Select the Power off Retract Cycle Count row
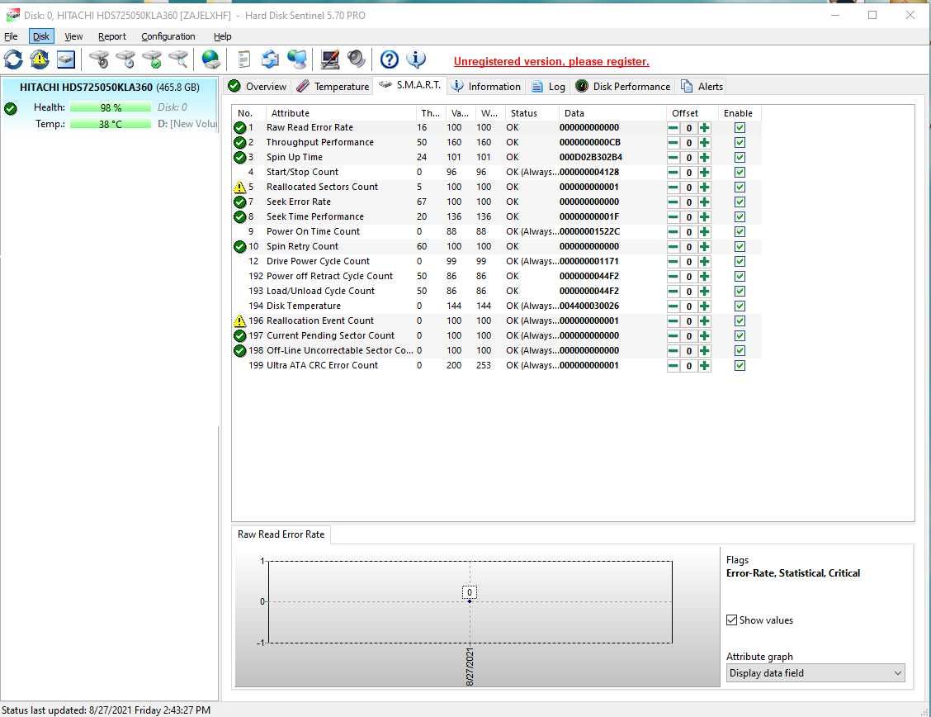This screenshot has height=717, width=931. pyautogui.click(x=496, y=276)
